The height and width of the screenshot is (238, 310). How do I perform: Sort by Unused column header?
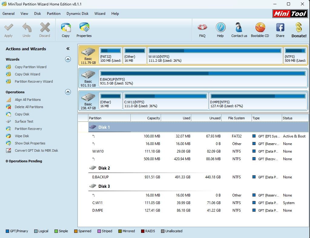point(206,118)
